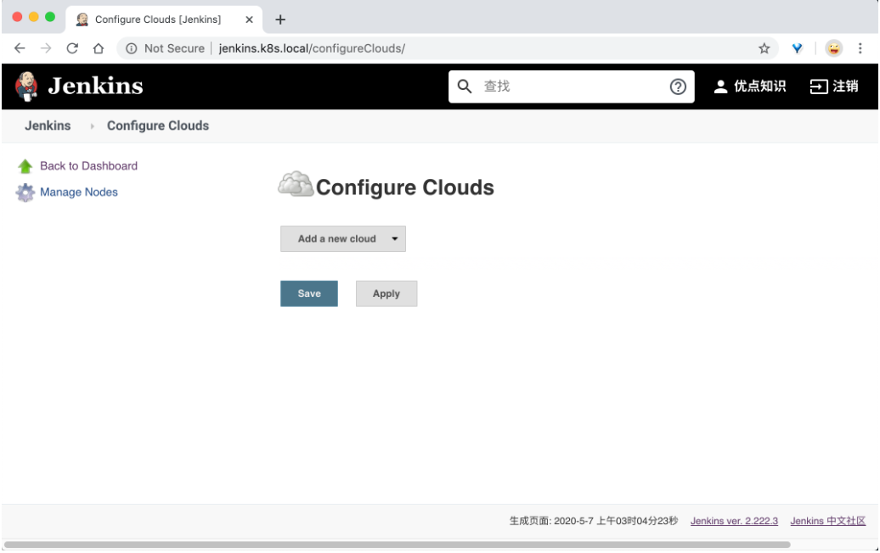Image resolution: width=880 pixels, height=553 pixels.
Task: Click the browser forward arrow
Action: (x=46, y=48)
